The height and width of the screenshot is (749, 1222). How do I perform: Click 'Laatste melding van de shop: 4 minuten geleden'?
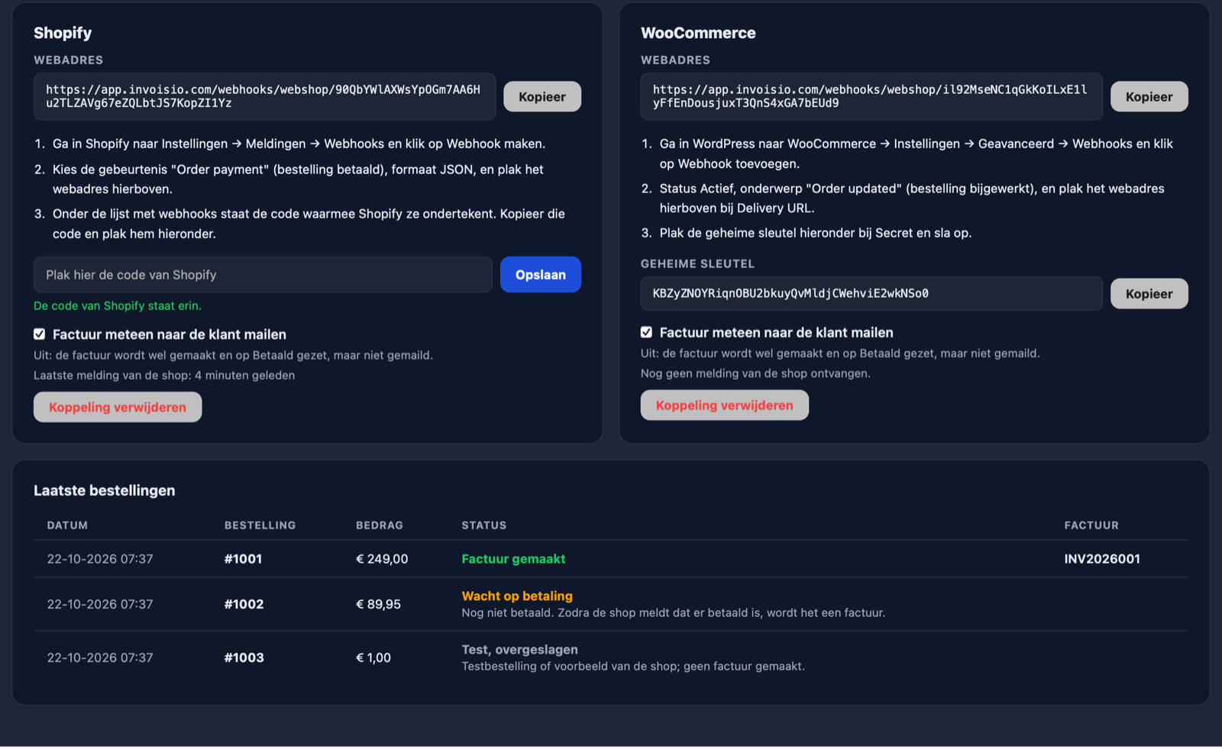point(164,376)
